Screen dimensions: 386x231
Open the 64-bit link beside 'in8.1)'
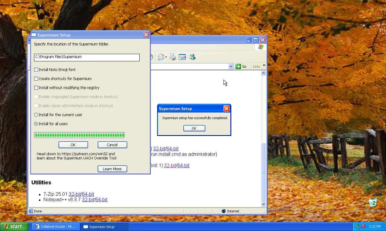click(183, 165)
